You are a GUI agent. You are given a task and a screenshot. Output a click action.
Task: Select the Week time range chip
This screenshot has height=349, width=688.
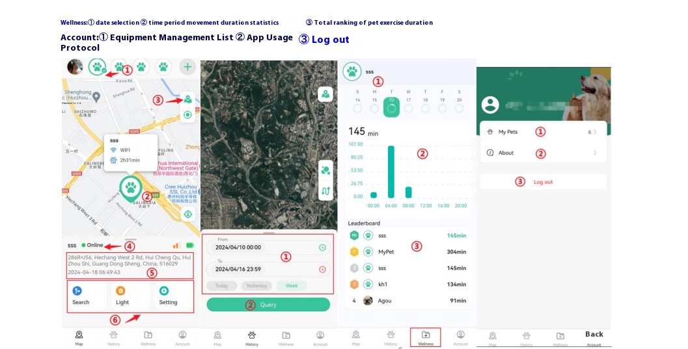(x=292, y=286)
